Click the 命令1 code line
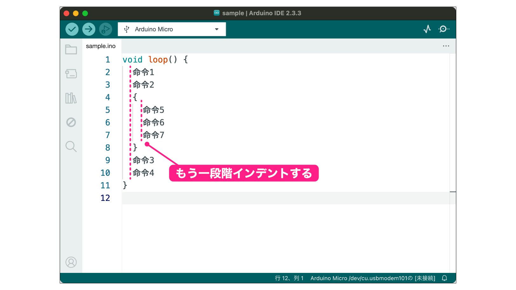 (143, 72)
